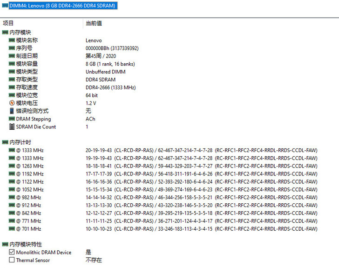The width and height of the screenshot is (339, 274).
Task: Click the memory icon next to 模块位宽
Action: click(x=12, y=95)
